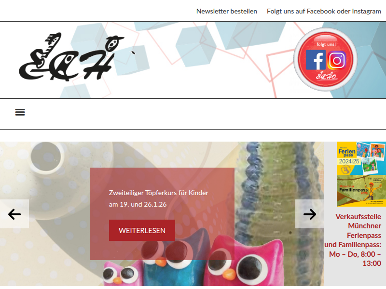Open the hamburger navigation menu
386x289 pixels.
pyautogui.click(x=20, y=112)
